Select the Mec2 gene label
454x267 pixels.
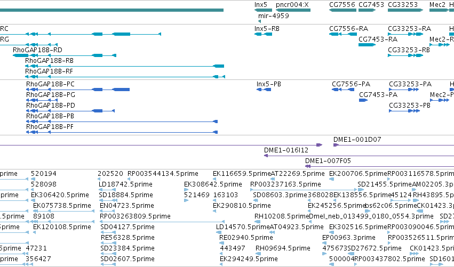pyautogui.click(x=437, y=5)
